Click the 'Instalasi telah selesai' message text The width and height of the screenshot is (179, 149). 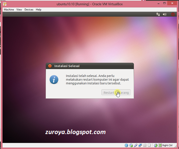[97, 79]
